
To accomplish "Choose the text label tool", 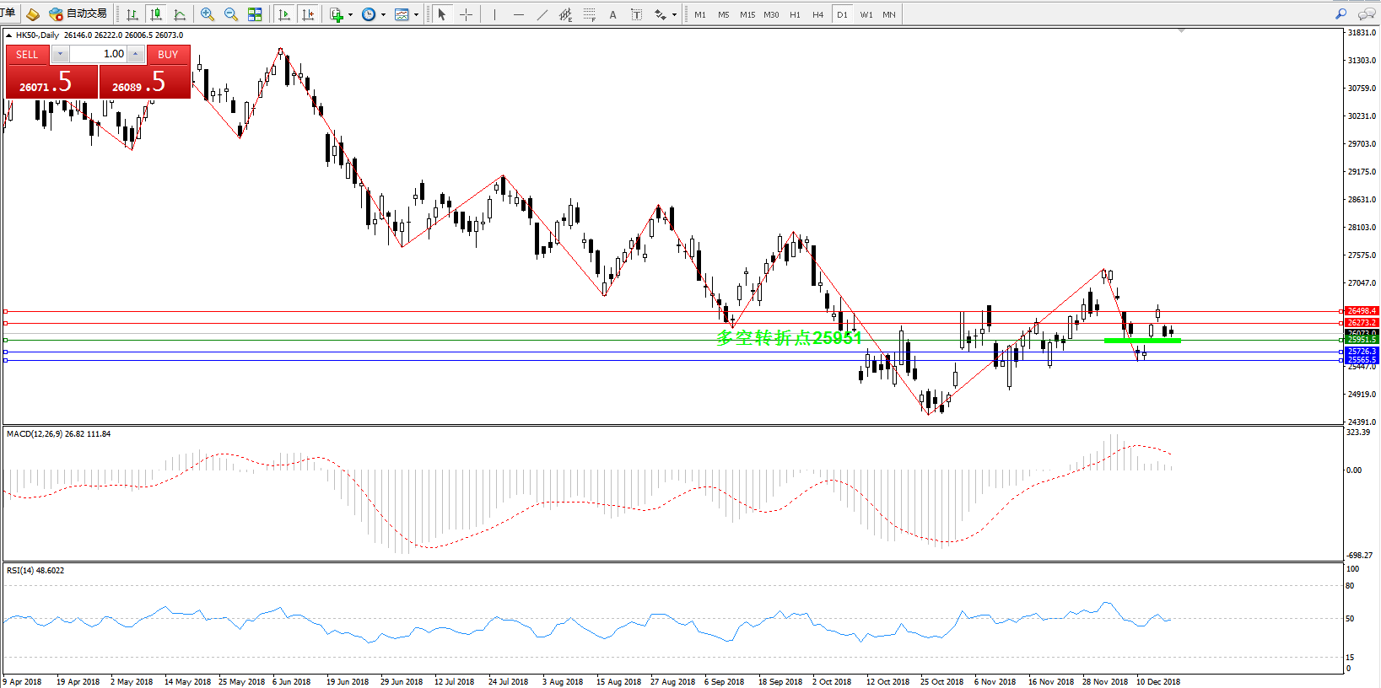I will pos(612,14).
